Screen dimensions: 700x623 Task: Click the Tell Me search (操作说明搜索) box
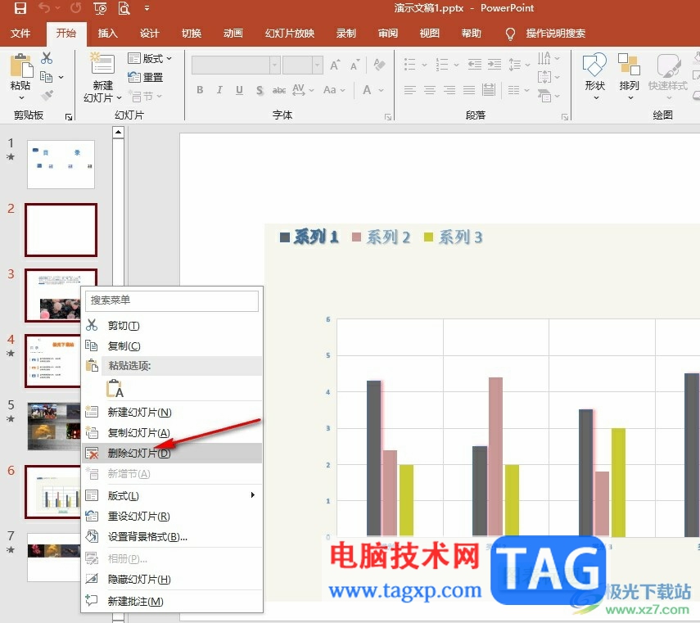pyautogui.click(x=555, y=34)
